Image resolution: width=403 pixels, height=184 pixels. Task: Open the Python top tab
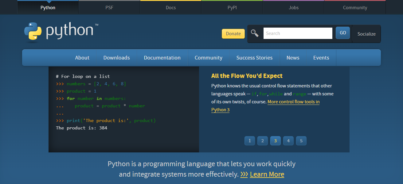(x=48, y=7)
